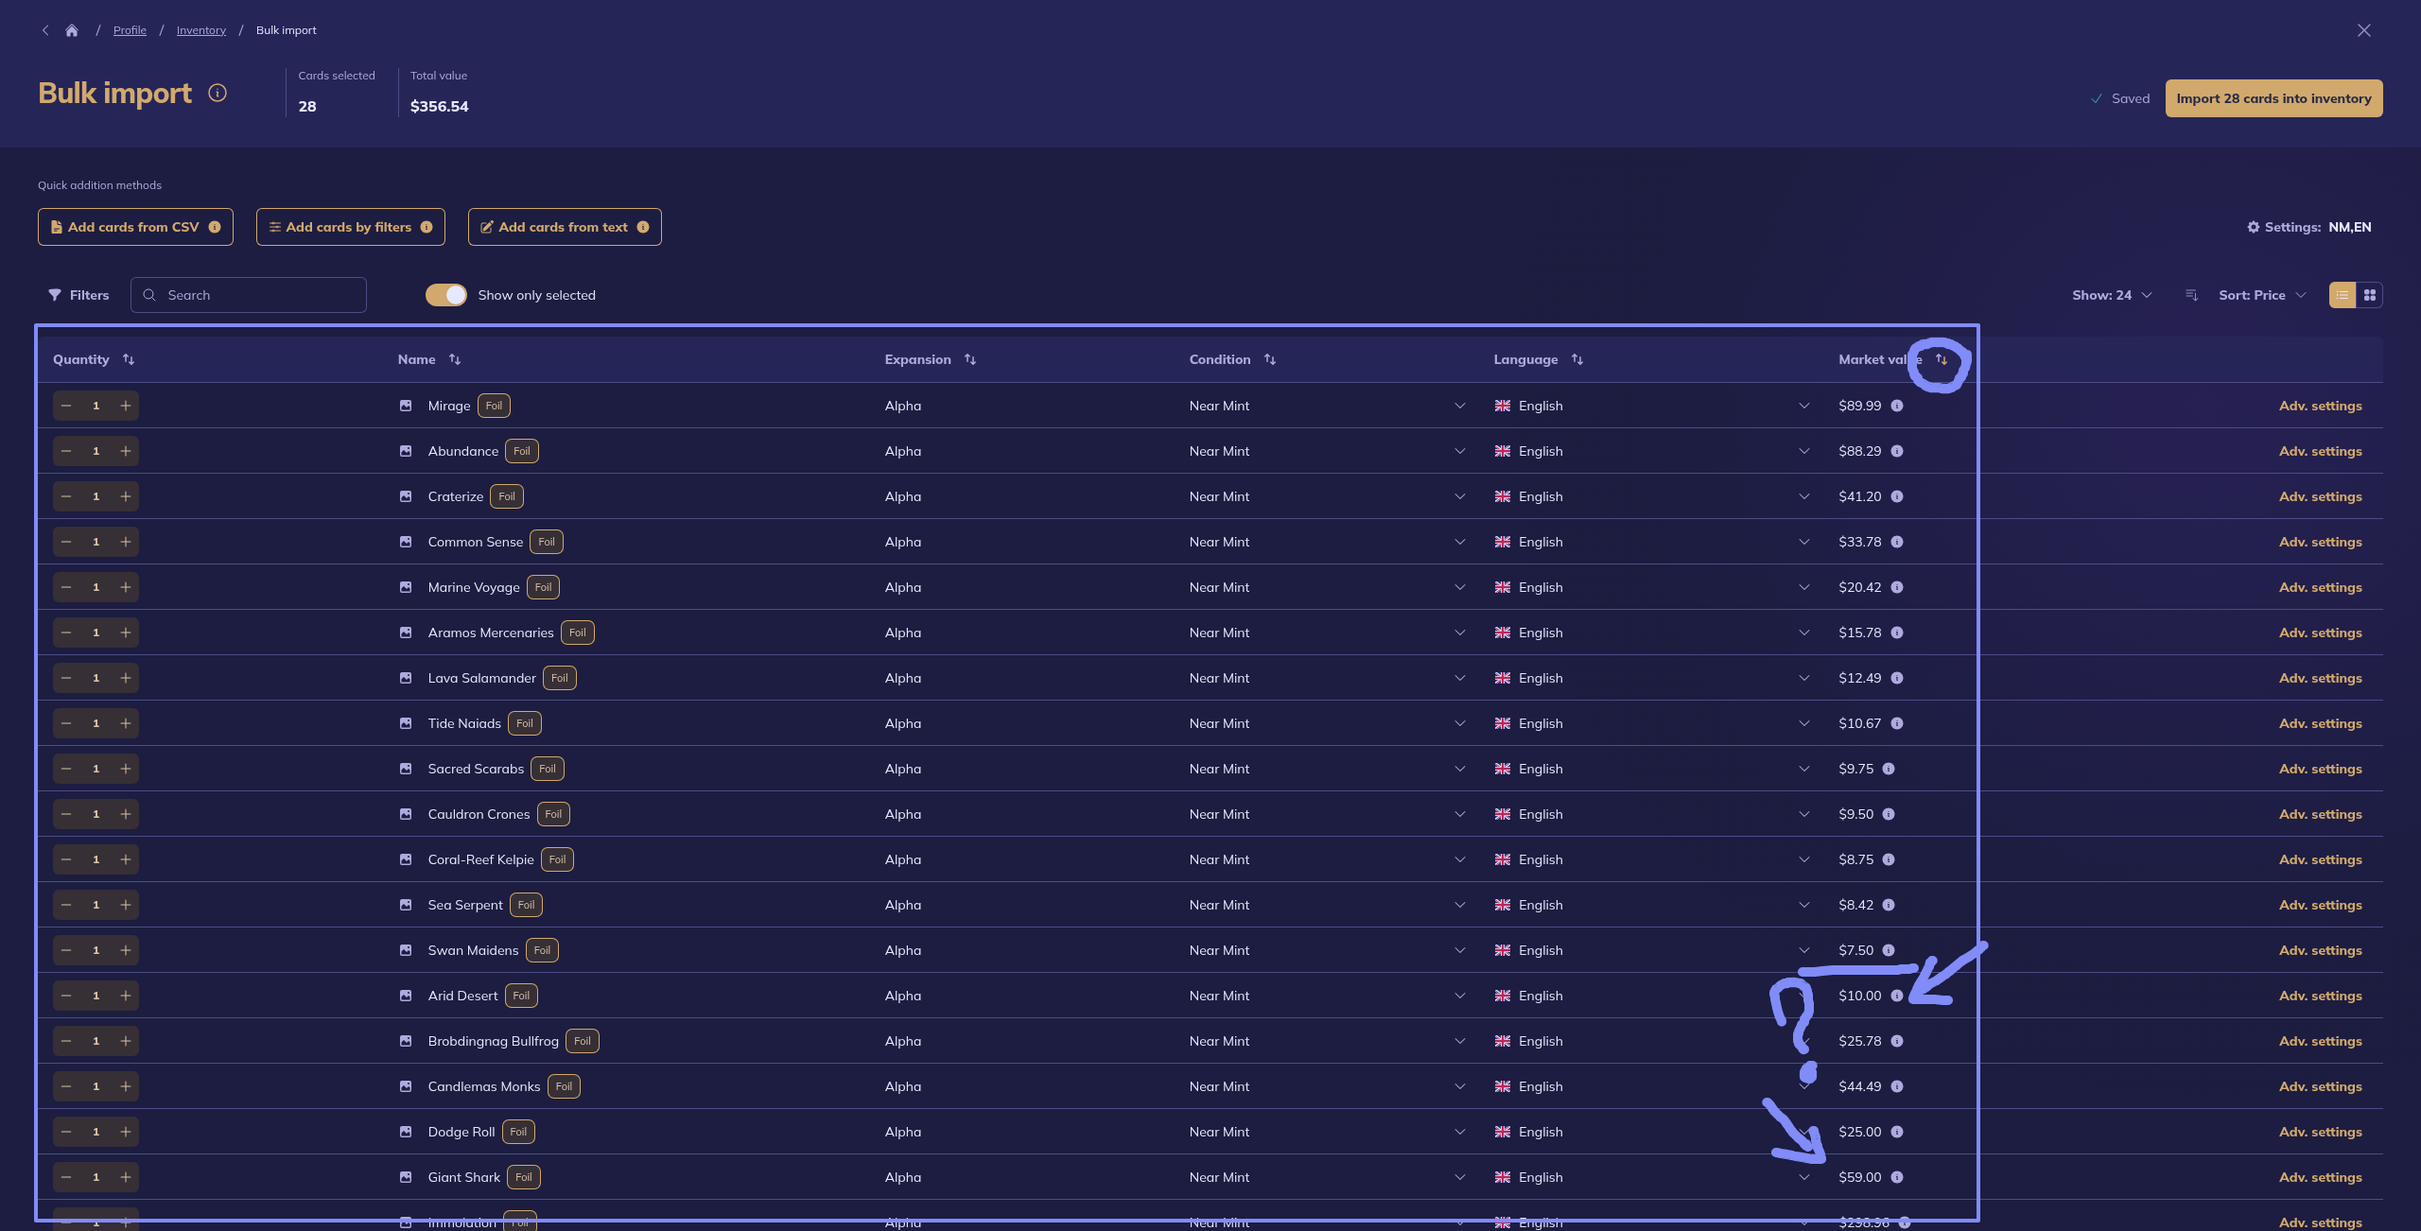Click the home icon in breadcrumb
The image size is (2421, 1231).
click(x=72, y=30)
